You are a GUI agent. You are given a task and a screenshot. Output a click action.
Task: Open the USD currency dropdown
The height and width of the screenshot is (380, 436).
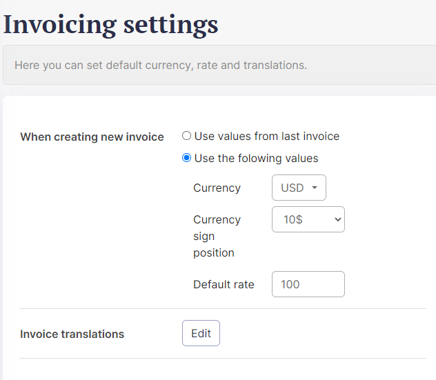pos(299,188)
